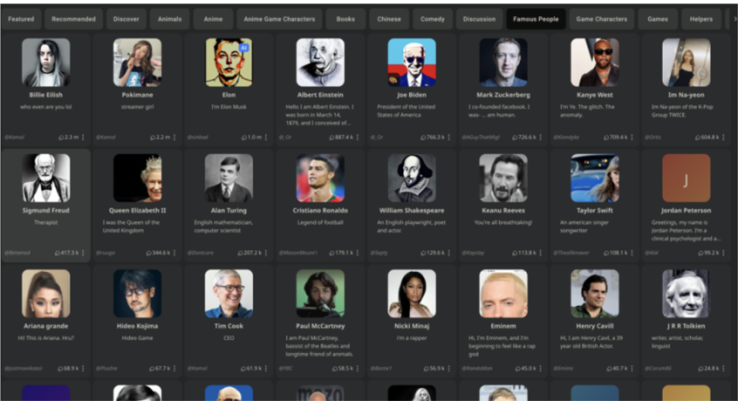Open the Billie Eilish card's three-dot menu

pyautogui.click(x=83, y=137)
